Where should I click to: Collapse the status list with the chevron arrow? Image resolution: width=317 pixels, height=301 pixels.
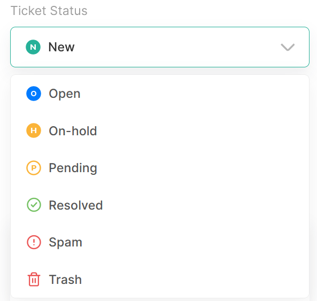[x=288, y=47]
